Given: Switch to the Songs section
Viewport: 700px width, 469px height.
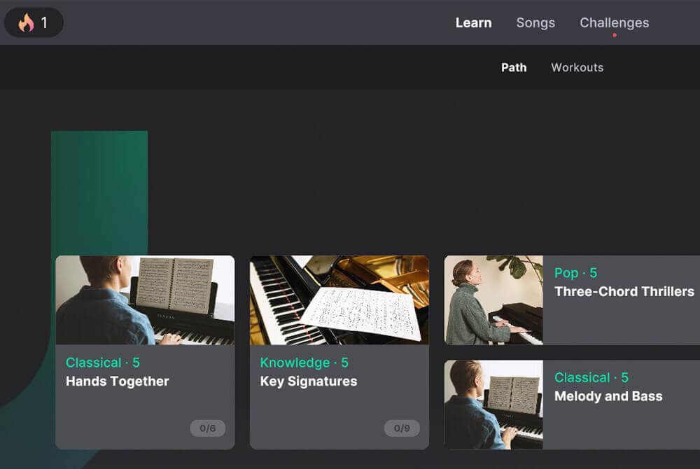Looking at the screenshot, I should [x=535, y=22].
